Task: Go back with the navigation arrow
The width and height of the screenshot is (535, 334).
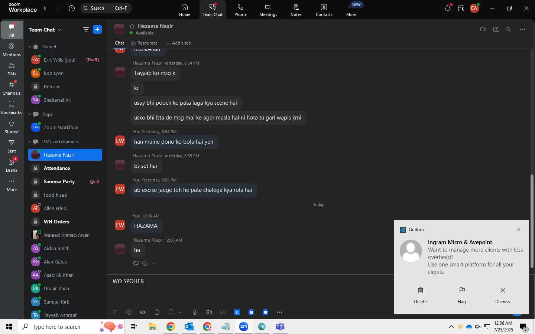Action: click(x=45, y=8)
